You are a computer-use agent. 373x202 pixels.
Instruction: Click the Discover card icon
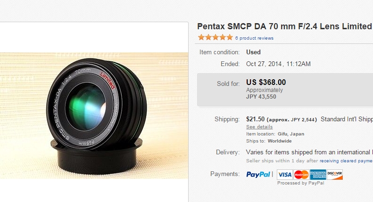[x=335, y=175]
